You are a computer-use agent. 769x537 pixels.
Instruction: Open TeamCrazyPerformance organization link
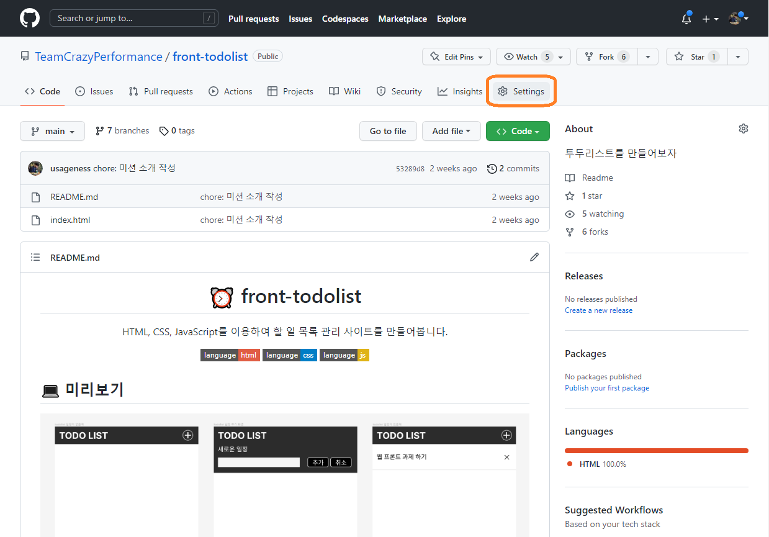tap(99, 56)
